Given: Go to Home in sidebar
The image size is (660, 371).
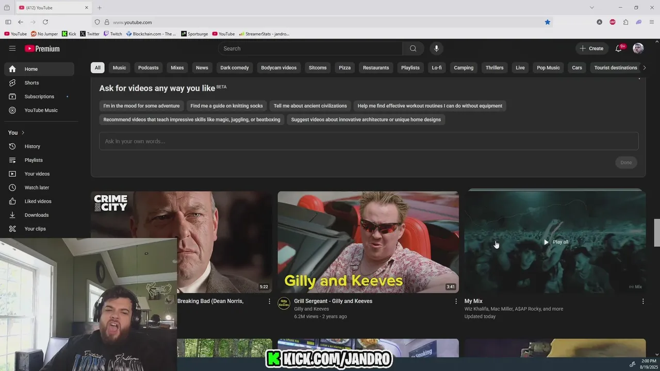Looking at the screenshot, I should coord(39,69).
